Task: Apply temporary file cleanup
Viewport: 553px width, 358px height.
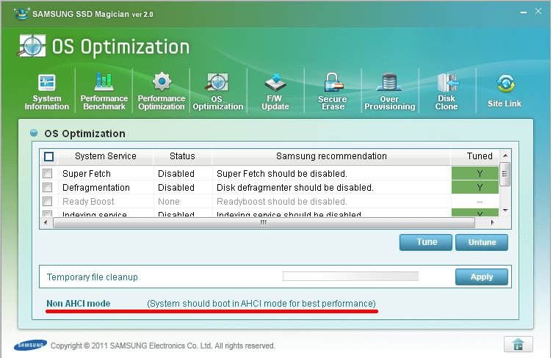Action: pos(482,277)
